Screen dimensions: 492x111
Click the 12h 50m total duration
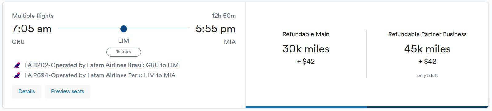[224, 16]
